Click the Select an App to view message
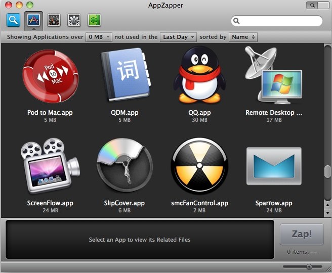This screenshot has height=273, width=332. pos(140,240)
